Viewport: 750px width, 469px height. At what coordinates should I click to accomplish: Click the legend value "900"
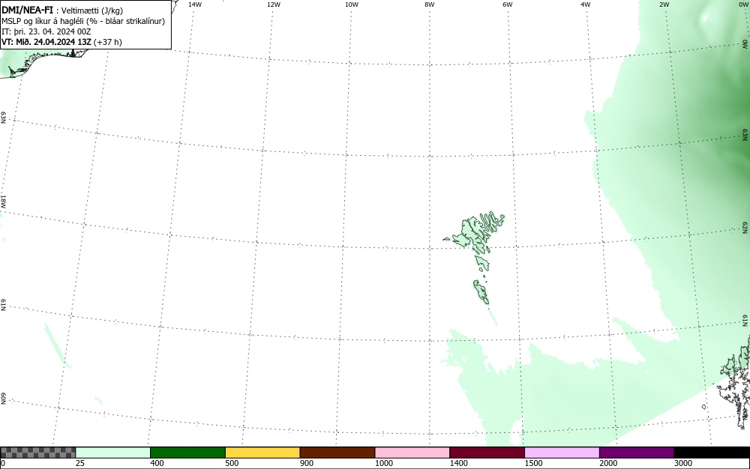pos(307,463)
